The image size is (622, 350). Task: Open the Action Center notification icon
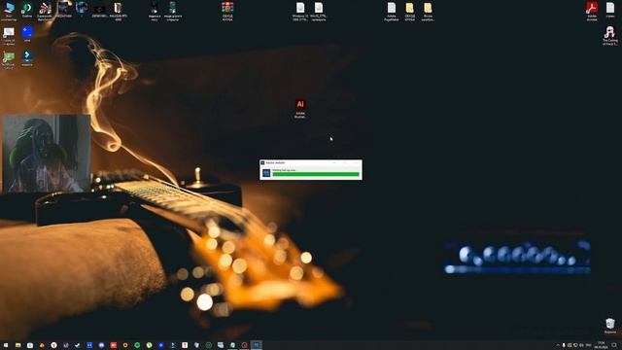(x=614, y=345)
